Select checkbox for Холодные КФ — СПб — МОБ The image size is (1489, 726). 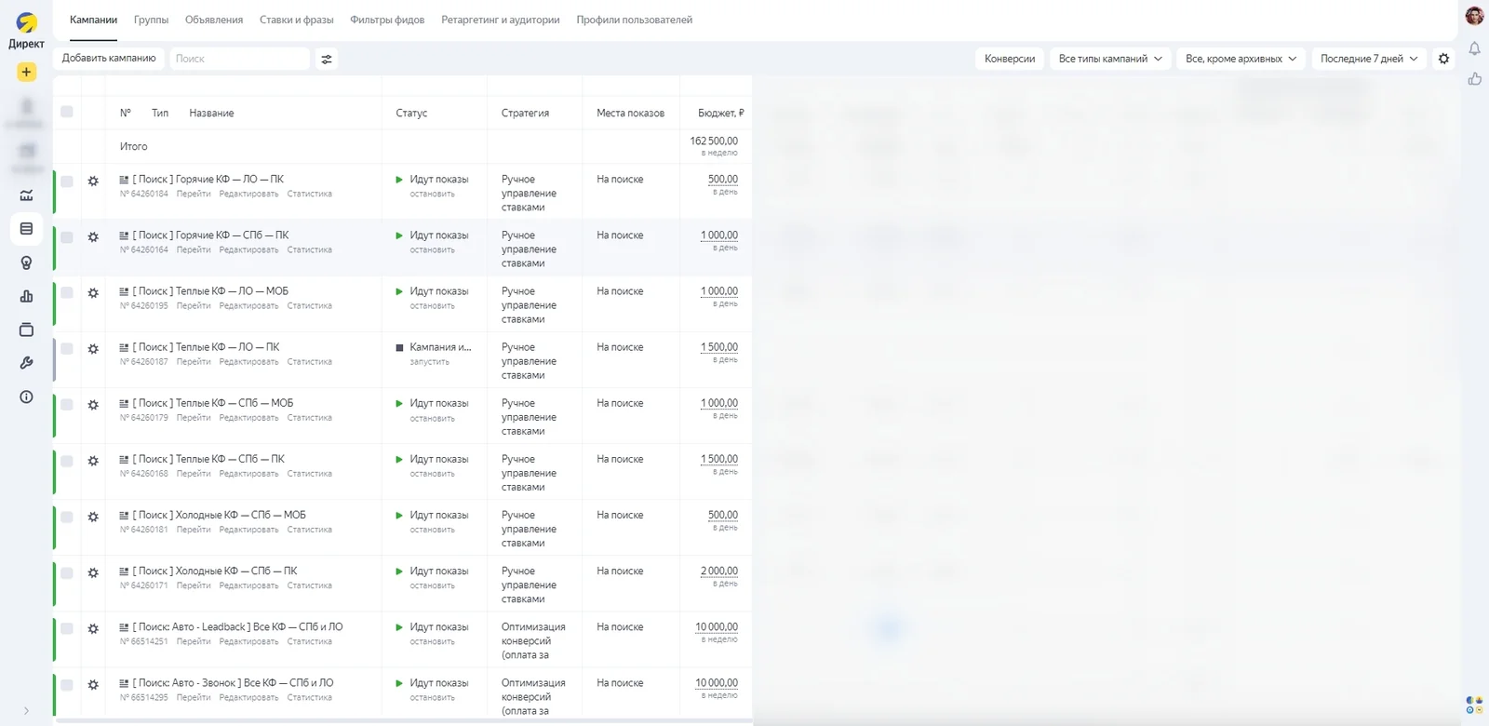point(67,517)
